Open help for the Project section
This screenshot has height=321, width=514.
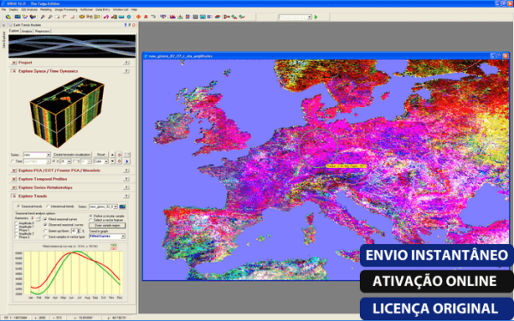(x=127, y=62)
